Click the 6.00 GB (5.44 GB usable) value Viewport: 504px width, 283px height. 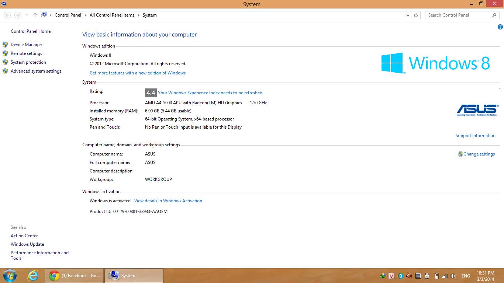168,111
